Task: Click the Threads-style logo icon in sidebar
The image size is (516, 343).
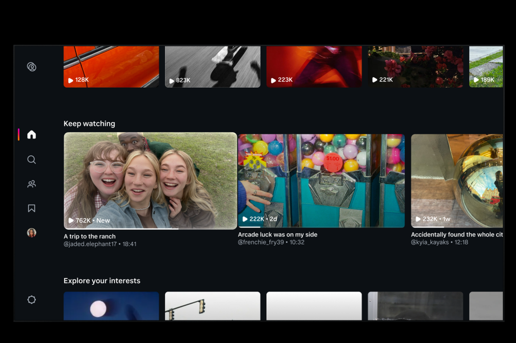Action: tap(31, 67)
